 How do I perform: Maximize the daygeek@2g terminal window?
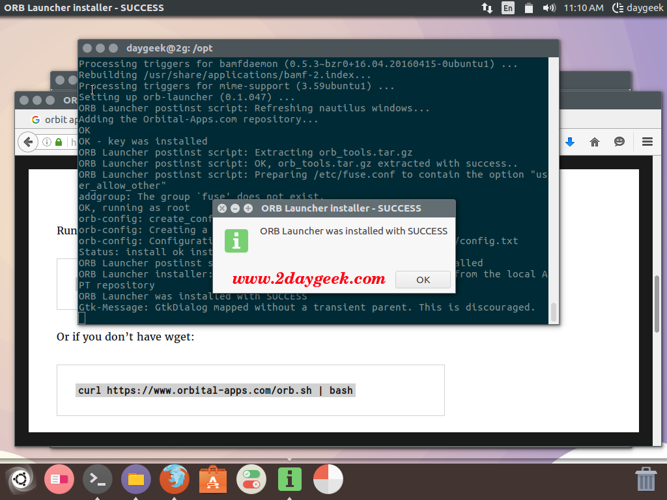tap(113, 48)
